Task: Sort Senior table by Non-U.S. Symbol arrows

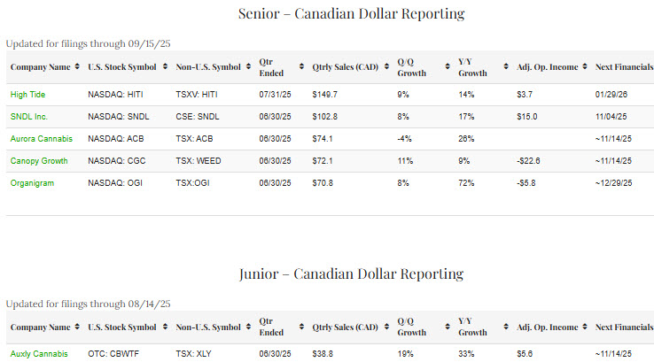Action: 248,67
